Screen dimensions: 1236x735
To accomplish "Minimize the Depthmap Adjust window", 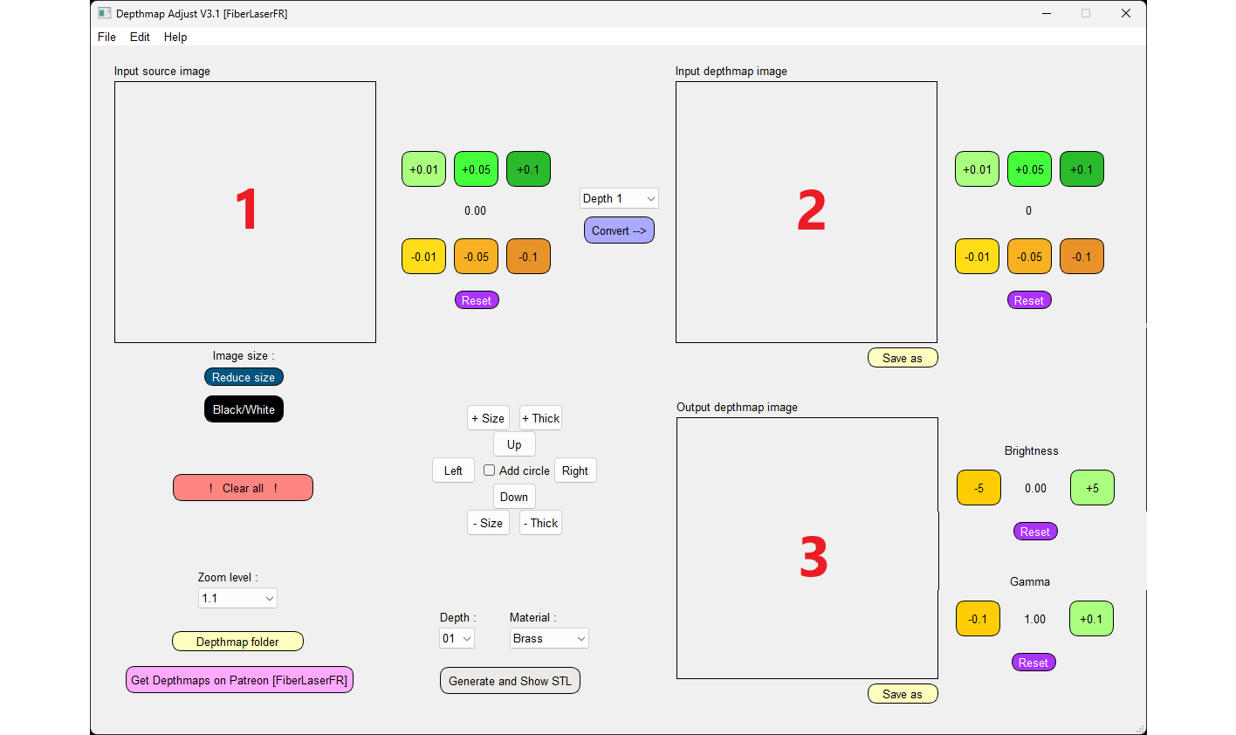I will pyautogui.click(x=1047, y=13).
